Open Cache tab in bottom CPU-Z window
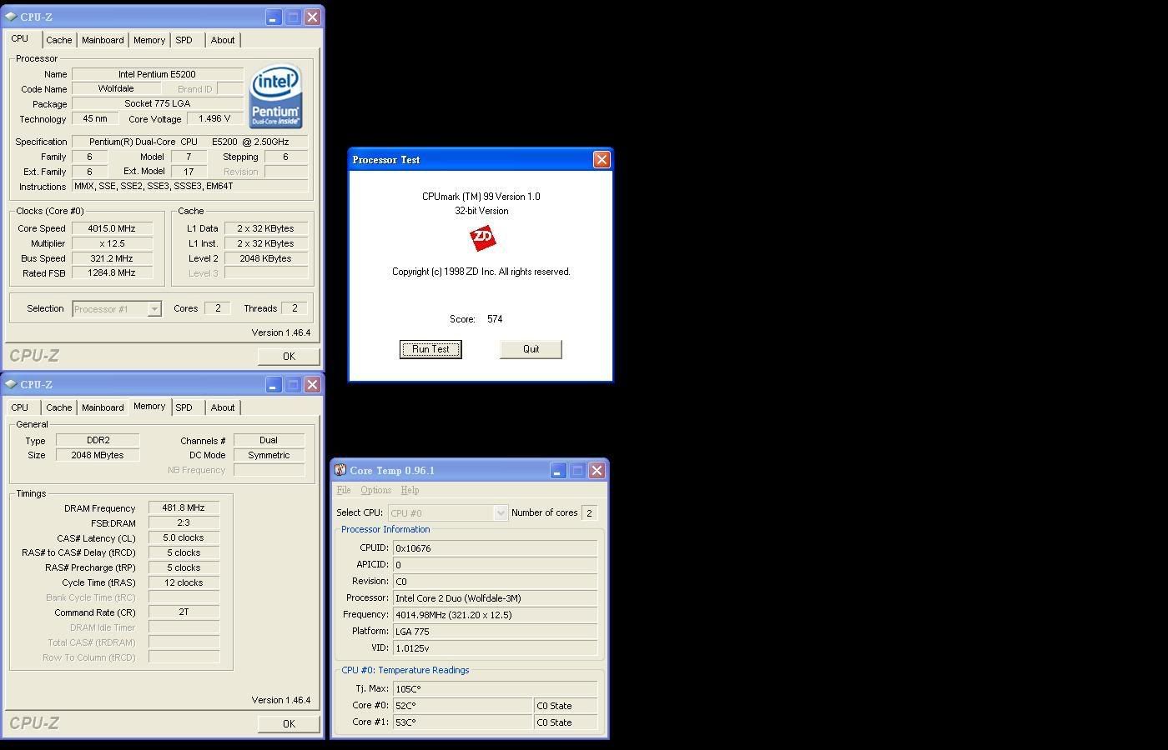The width and height of the screenshot is (1168, 750). (58, 407)
